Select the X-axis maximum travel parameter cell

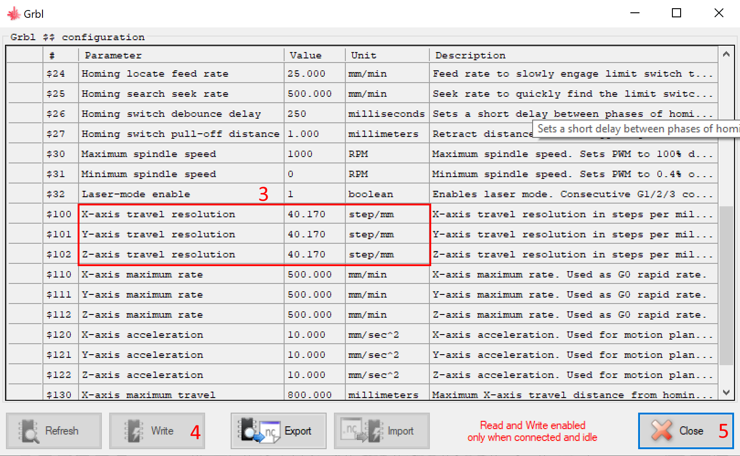(x=181, y=393)
